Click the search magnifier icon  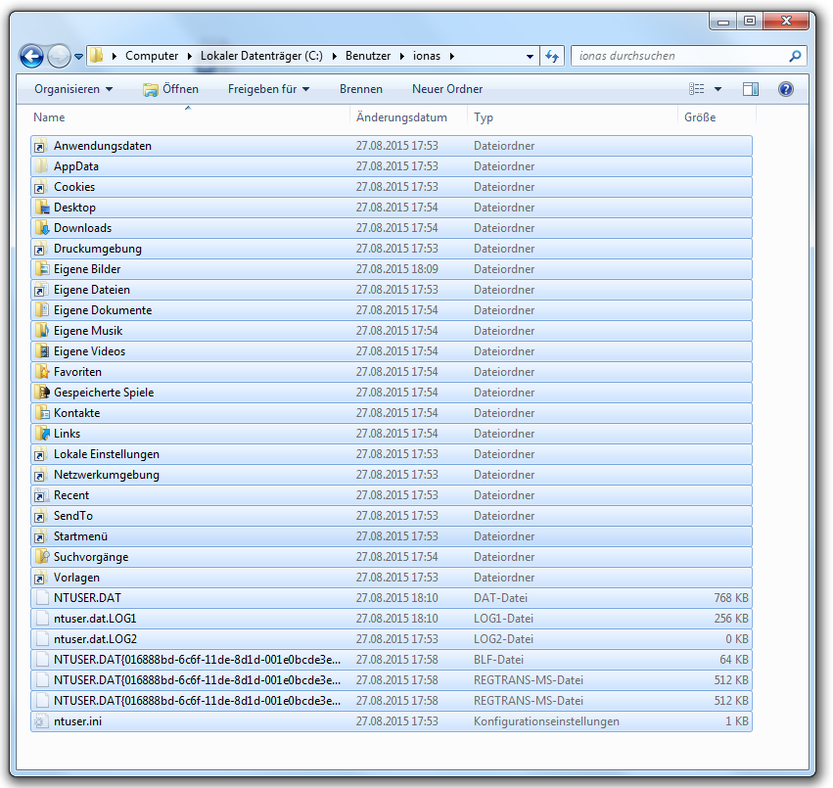pyautogui.click(x=795, y=56)
